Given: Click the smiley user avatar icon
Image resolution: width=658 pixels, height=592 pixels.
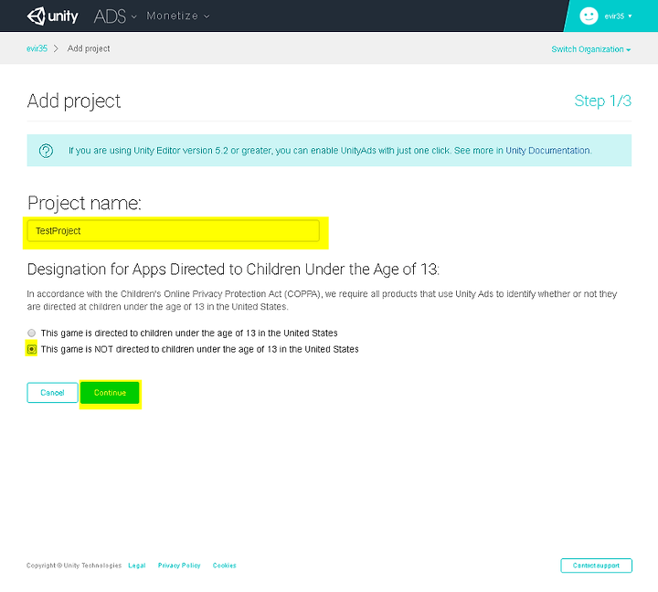Looking at the screenshot, I should click(589, 16).
